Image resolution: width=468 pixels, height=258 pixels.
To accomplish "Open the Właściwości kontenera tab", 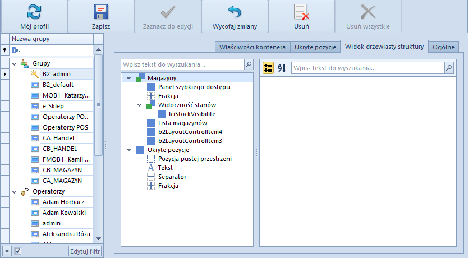I will [253, 47].
